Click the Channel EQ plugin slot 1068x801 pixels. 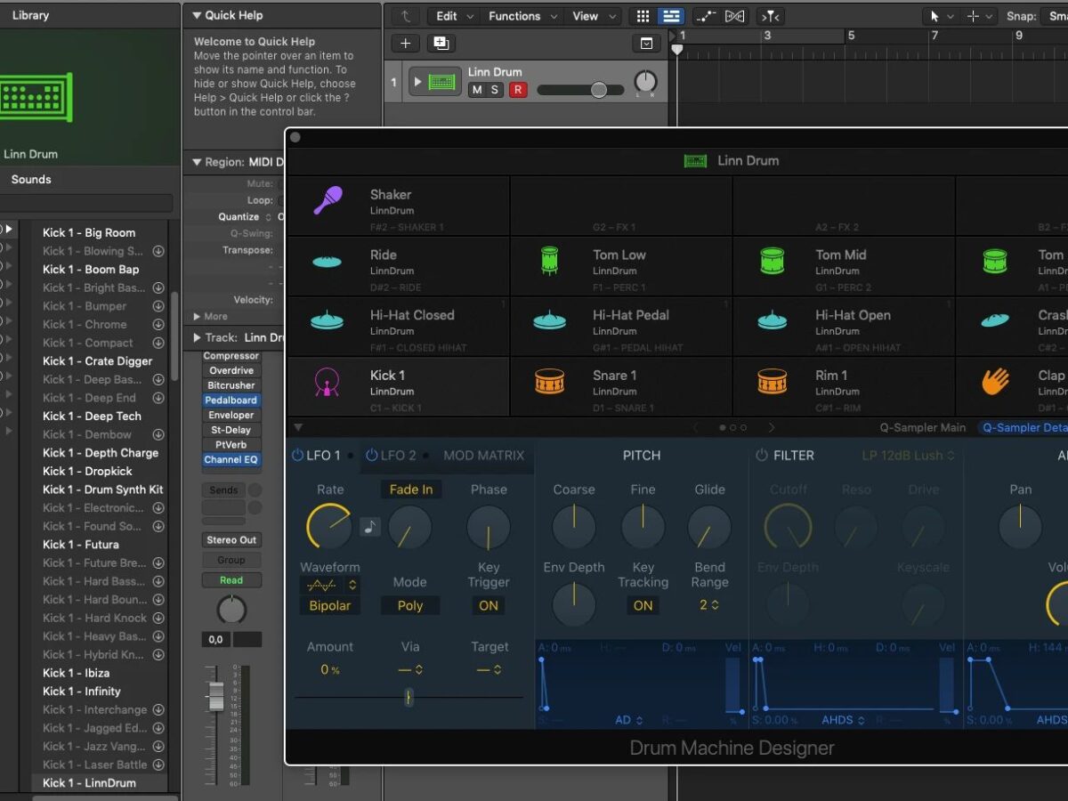(231, 459)
